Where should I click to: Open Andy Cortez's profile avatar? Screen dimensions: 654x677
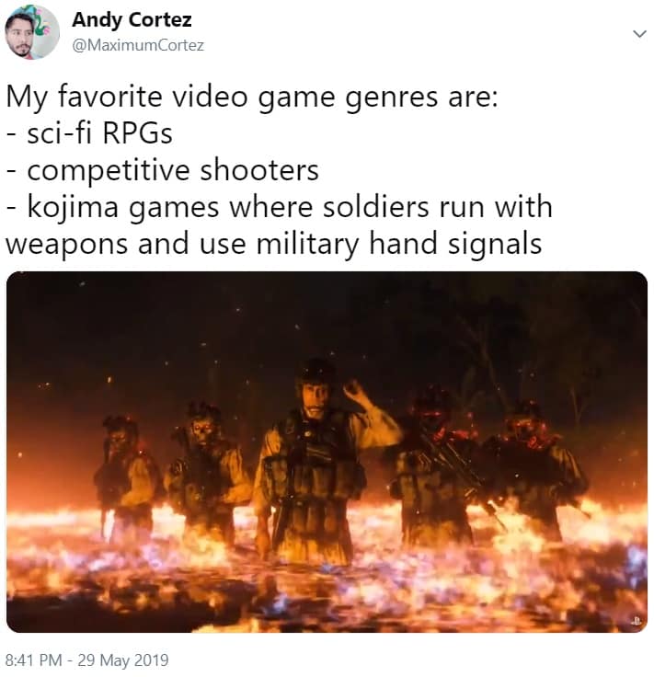31,32
